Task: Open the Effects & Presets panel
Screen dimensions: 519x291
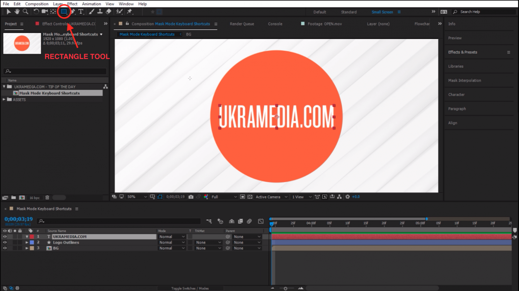Action: click(463, 52)
